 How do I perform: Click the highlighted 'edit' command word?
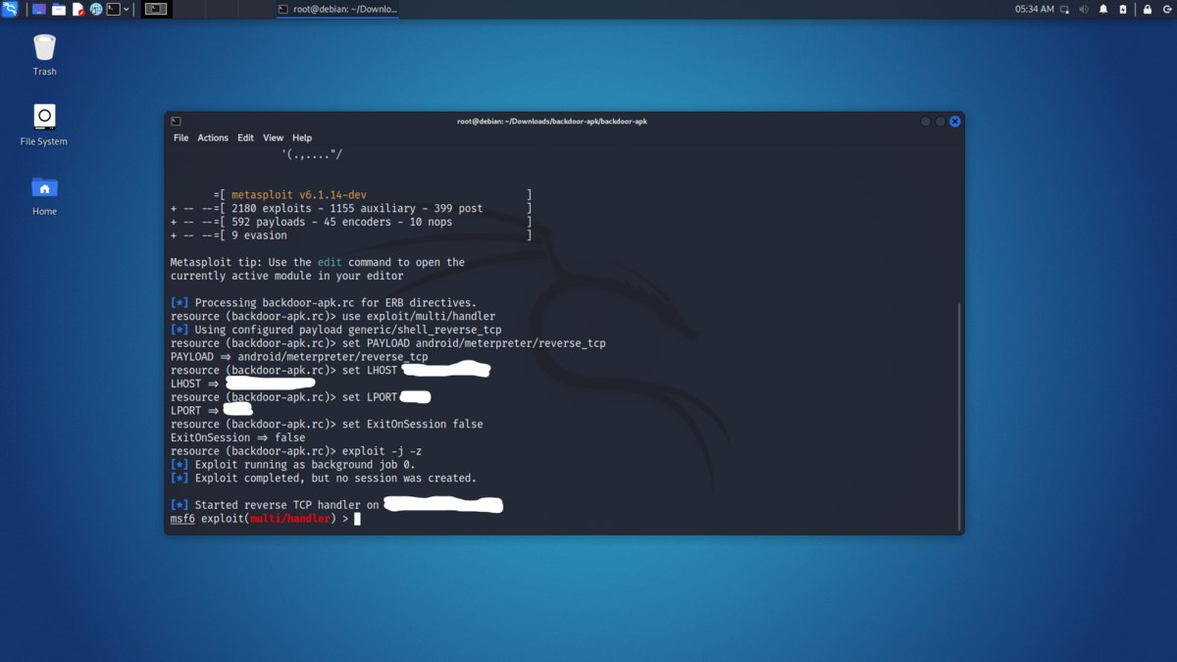click(x=330, y=263)
